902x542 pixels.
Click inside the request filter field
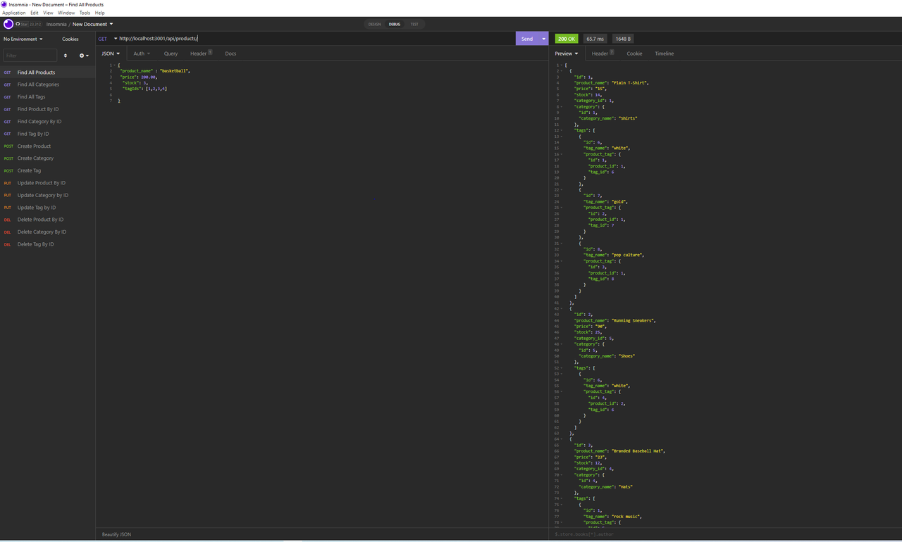click(30, 55)
